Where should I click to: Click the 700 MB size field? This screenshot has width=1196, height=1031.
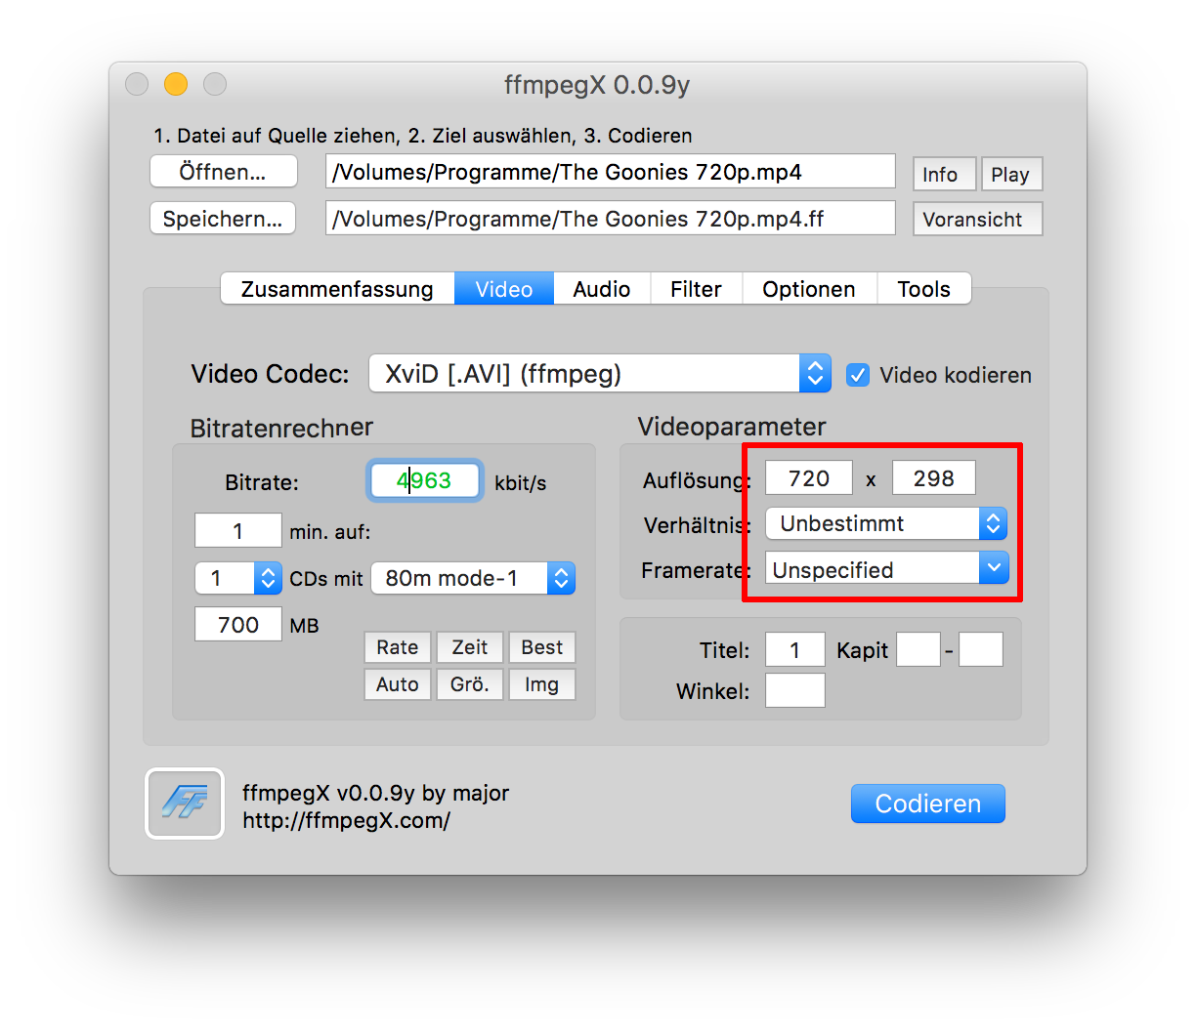pos(238,625)
